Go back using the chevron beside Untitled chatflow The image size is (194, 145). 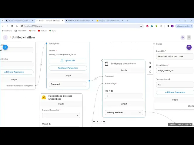pos(5,37)
